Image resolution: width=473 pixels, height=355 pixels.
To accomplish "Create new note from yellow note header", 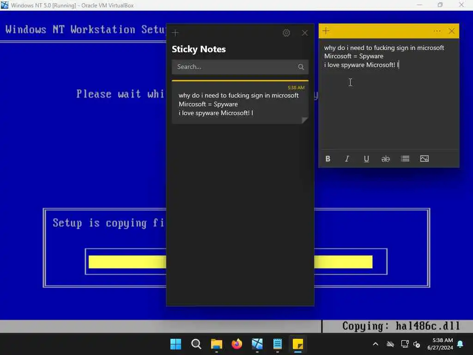I will tap(326, 31).
